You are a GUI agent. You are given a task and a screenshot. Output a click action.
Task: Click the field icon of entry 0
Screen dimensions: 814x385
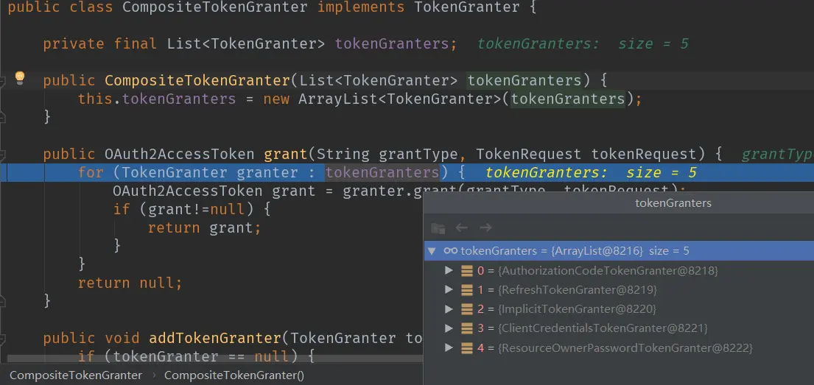tap(467, 270)
